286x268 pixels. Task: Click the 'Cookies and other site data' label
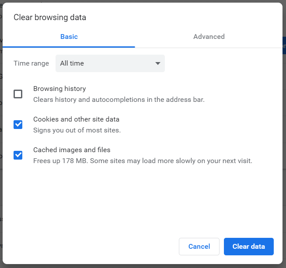click(x=76, y=119)
